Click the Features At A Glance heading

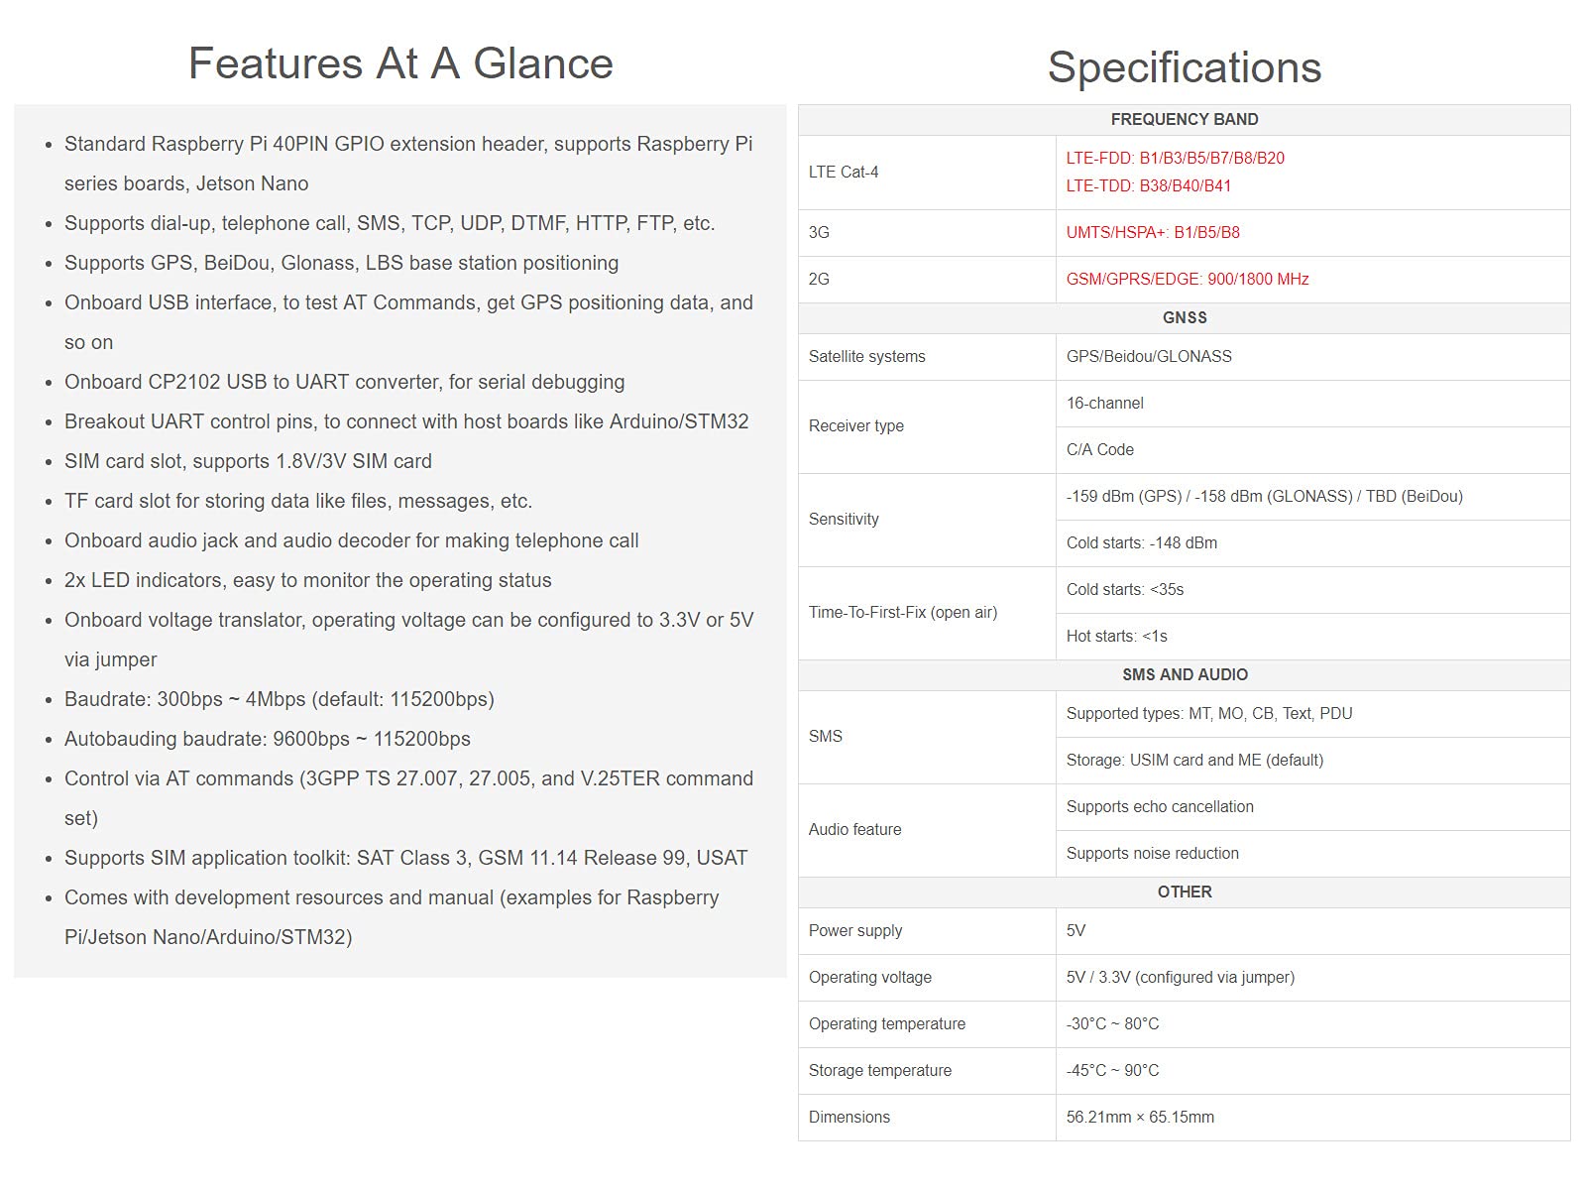400,63
